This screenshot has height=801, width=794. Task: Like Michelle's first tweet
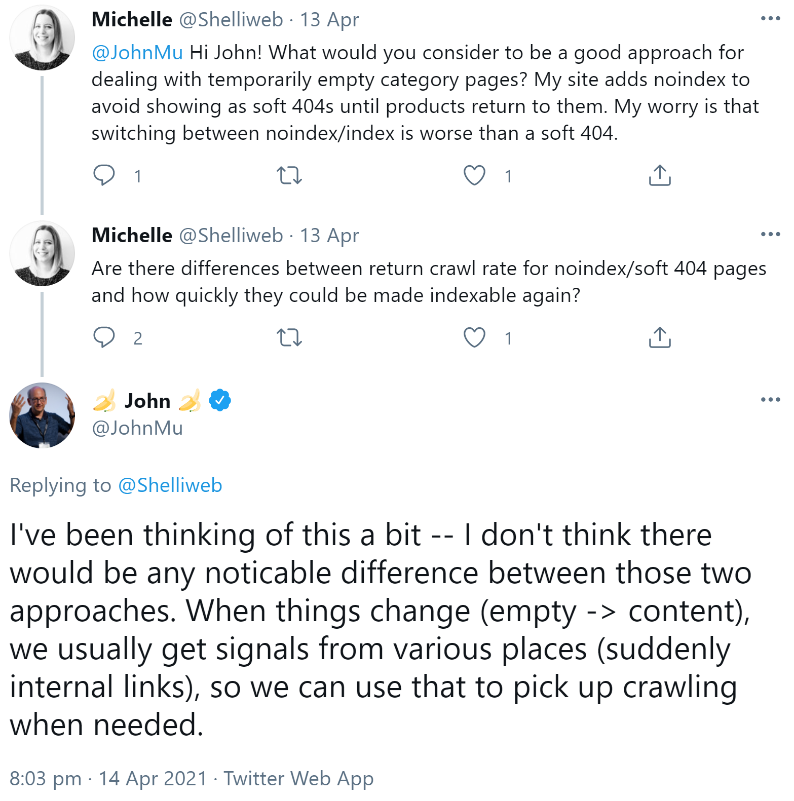474,176
